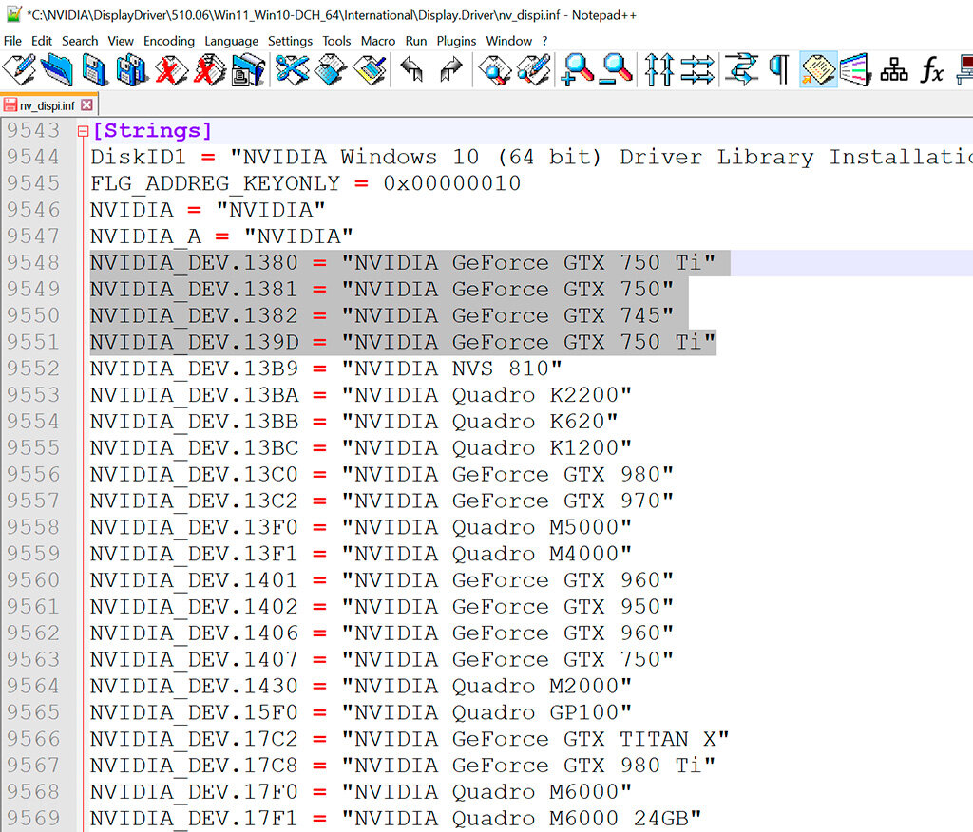Open the Language menu

point(232,41)
